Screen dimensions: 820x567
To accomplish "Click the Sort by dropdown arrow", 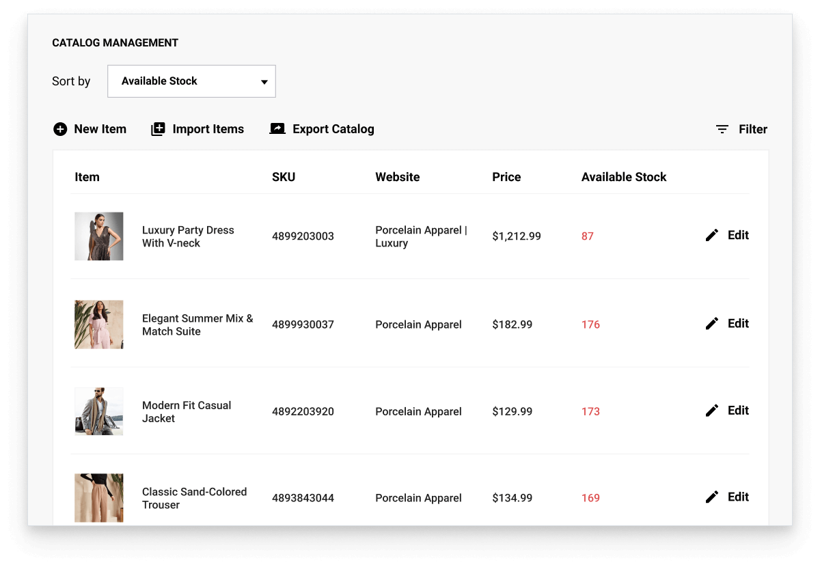I will coord(264,83).
